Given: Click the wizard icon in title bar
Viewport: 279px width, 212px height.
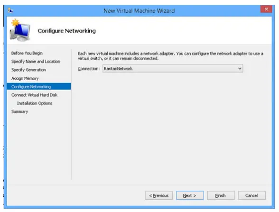Looking at the screenshot, I should (10, 10).
